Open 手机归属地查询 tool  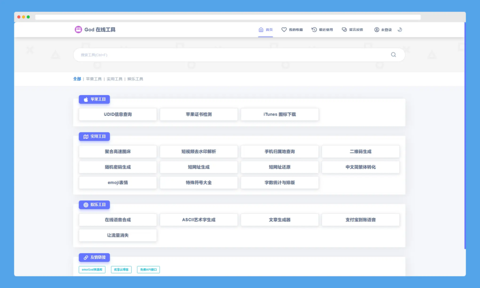coord(280,152)
